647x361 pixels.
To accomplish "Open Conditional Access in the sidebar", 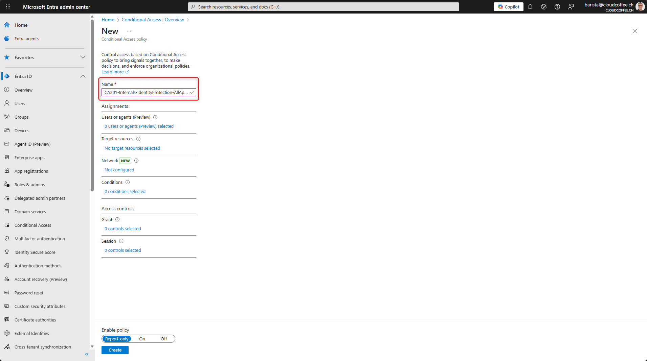I will [33, 225].
